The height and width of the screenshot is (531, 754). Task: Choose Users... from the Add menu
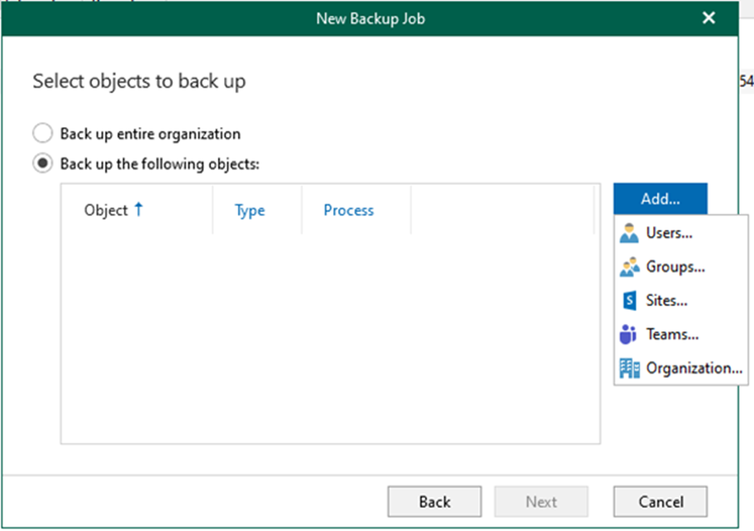click(x=681, y=233)
